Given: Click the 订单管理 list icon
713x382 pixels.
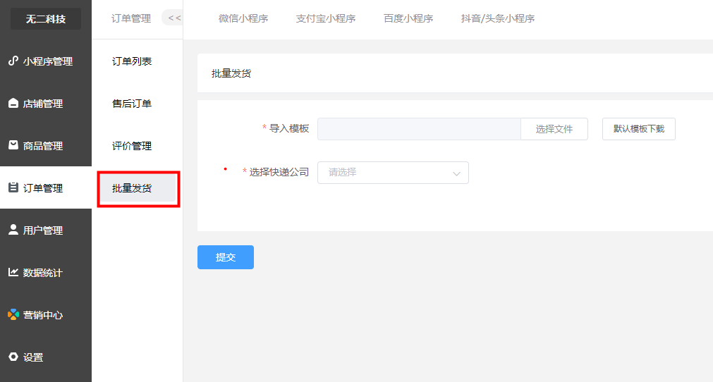Looking at the screenshot, I should [x=13, y=187].
